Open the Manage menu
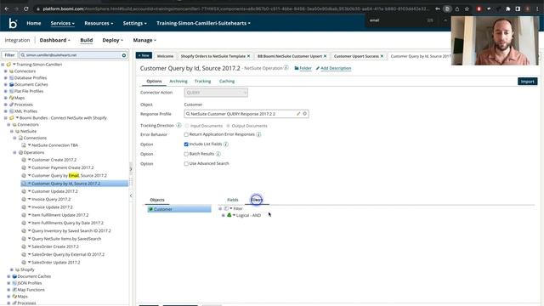This screenshot has height=306, width=544. pyautogui.click(x=144, y=40)
